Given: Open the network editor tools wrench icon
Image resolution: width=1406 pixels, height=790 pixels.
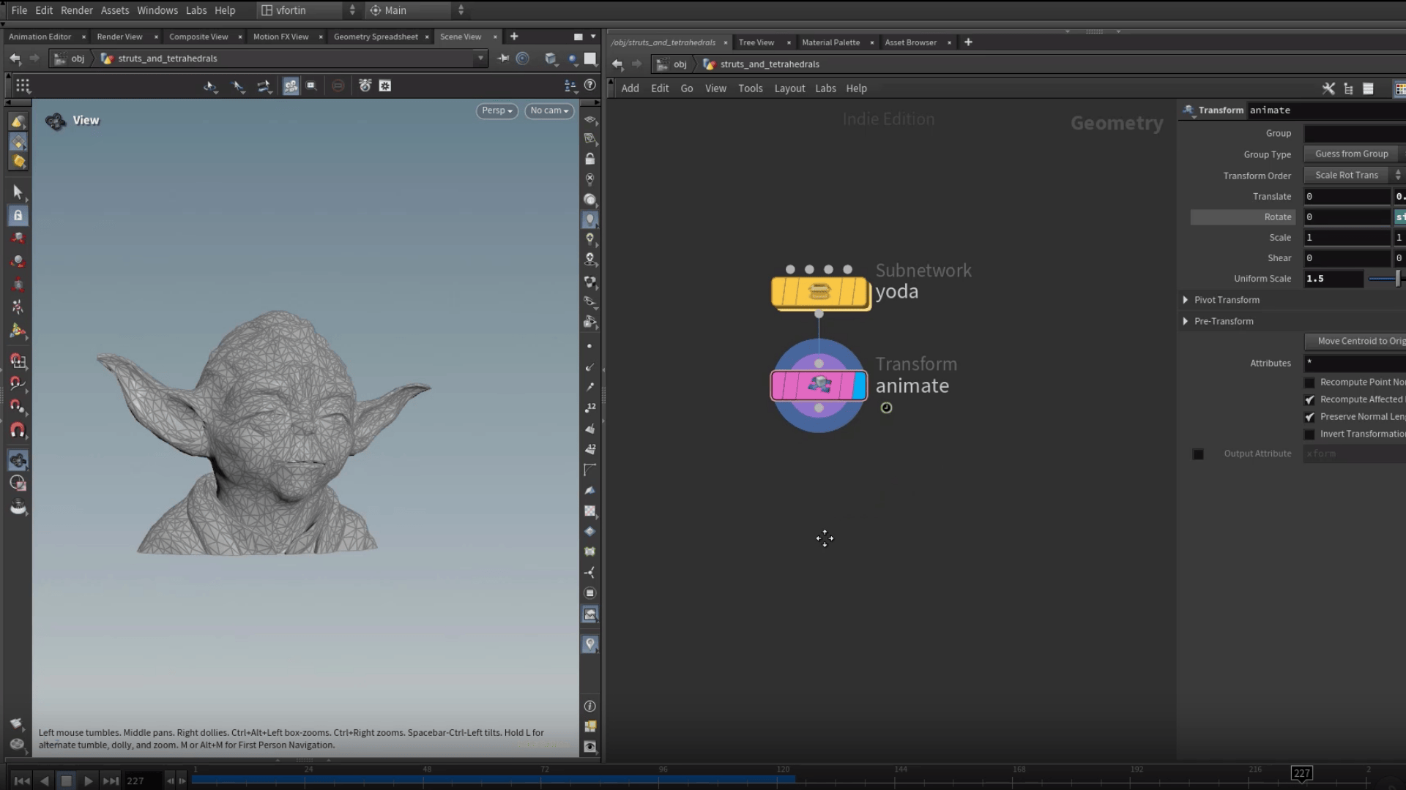Looking at the screenshot, I should 1328,89.
